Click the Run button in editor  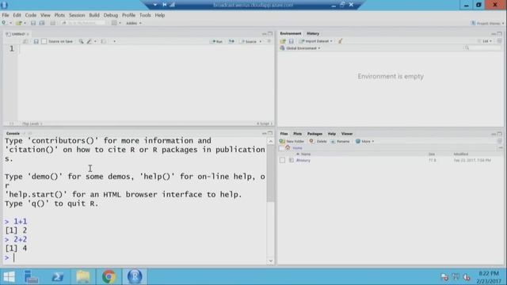tap(216, 41)
